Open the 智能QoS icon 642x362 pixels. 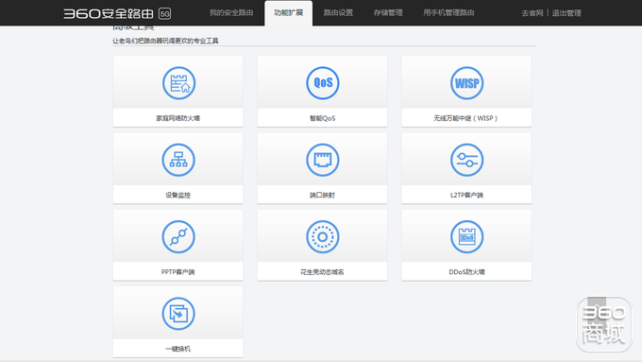[x=323, y=83]
